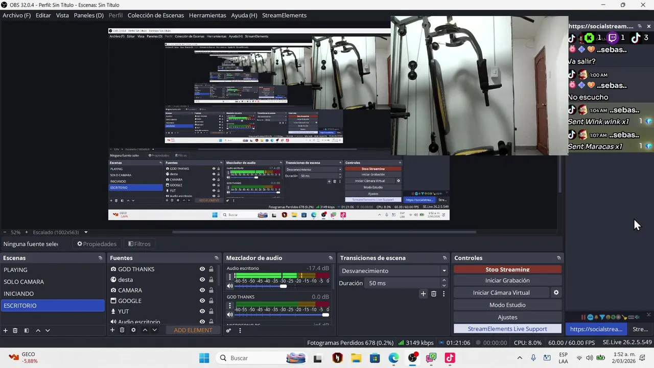Open the Herramientas menu

(207, 15)
